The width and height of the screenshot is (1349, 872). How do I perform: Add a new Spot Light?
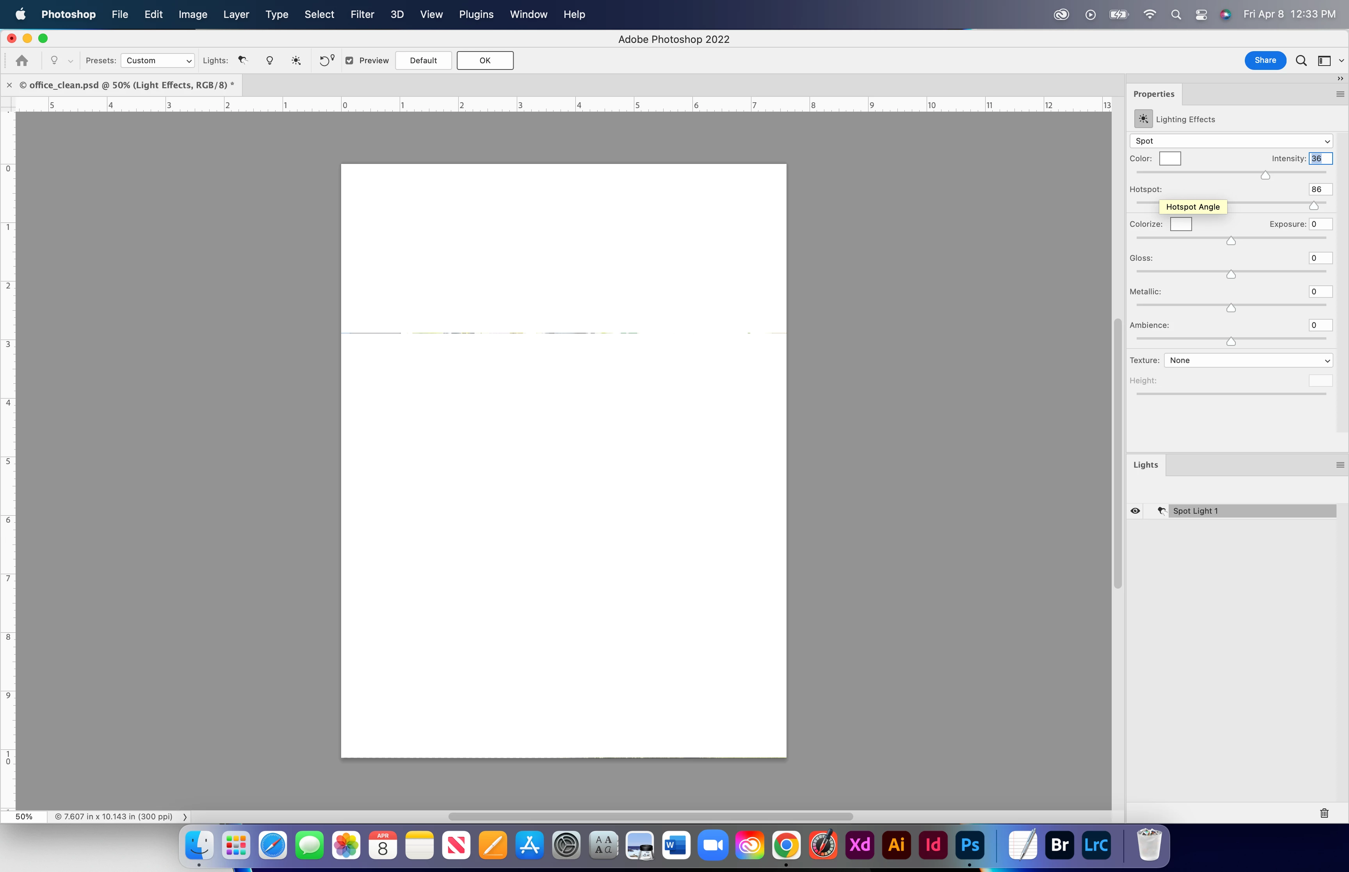243,60
